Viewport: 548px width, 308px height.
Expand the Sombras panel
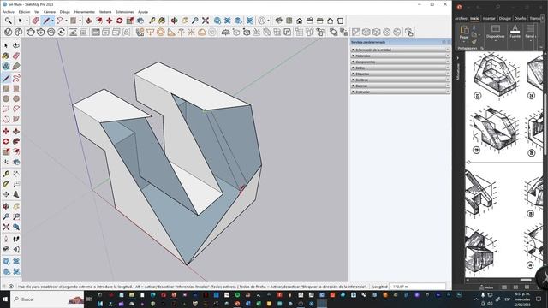click(400, 80)
